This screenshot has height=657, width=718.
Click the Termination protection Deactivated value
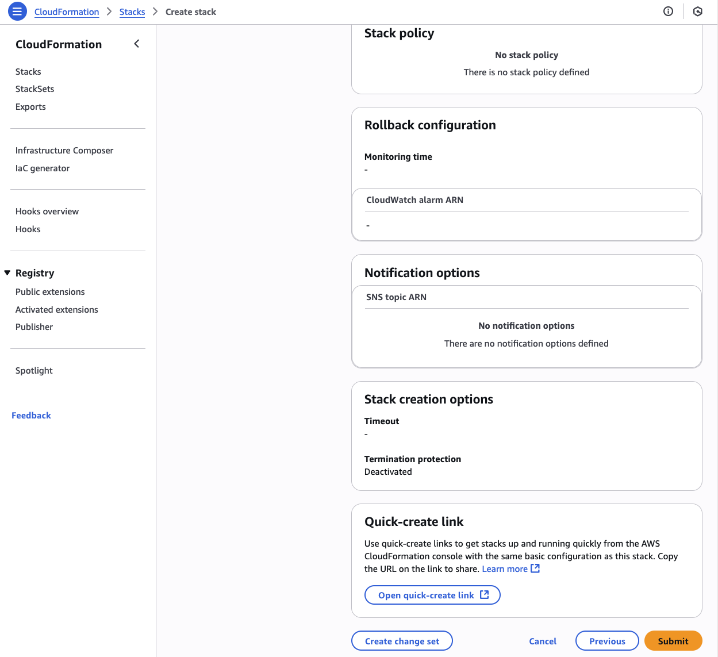[x=388, y=472]
